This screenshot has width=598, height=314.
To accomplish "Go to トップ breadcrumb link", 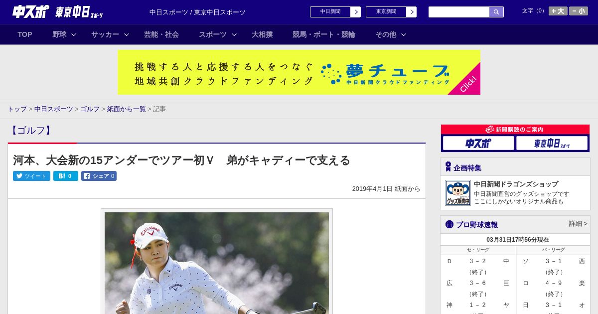I will point(17,109).
